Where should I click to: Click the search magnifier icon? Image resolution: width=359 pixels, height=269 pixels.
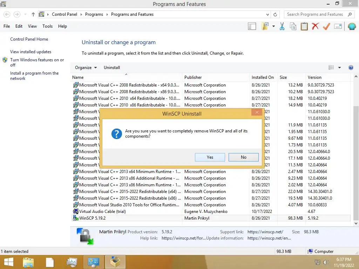point(350,14)
